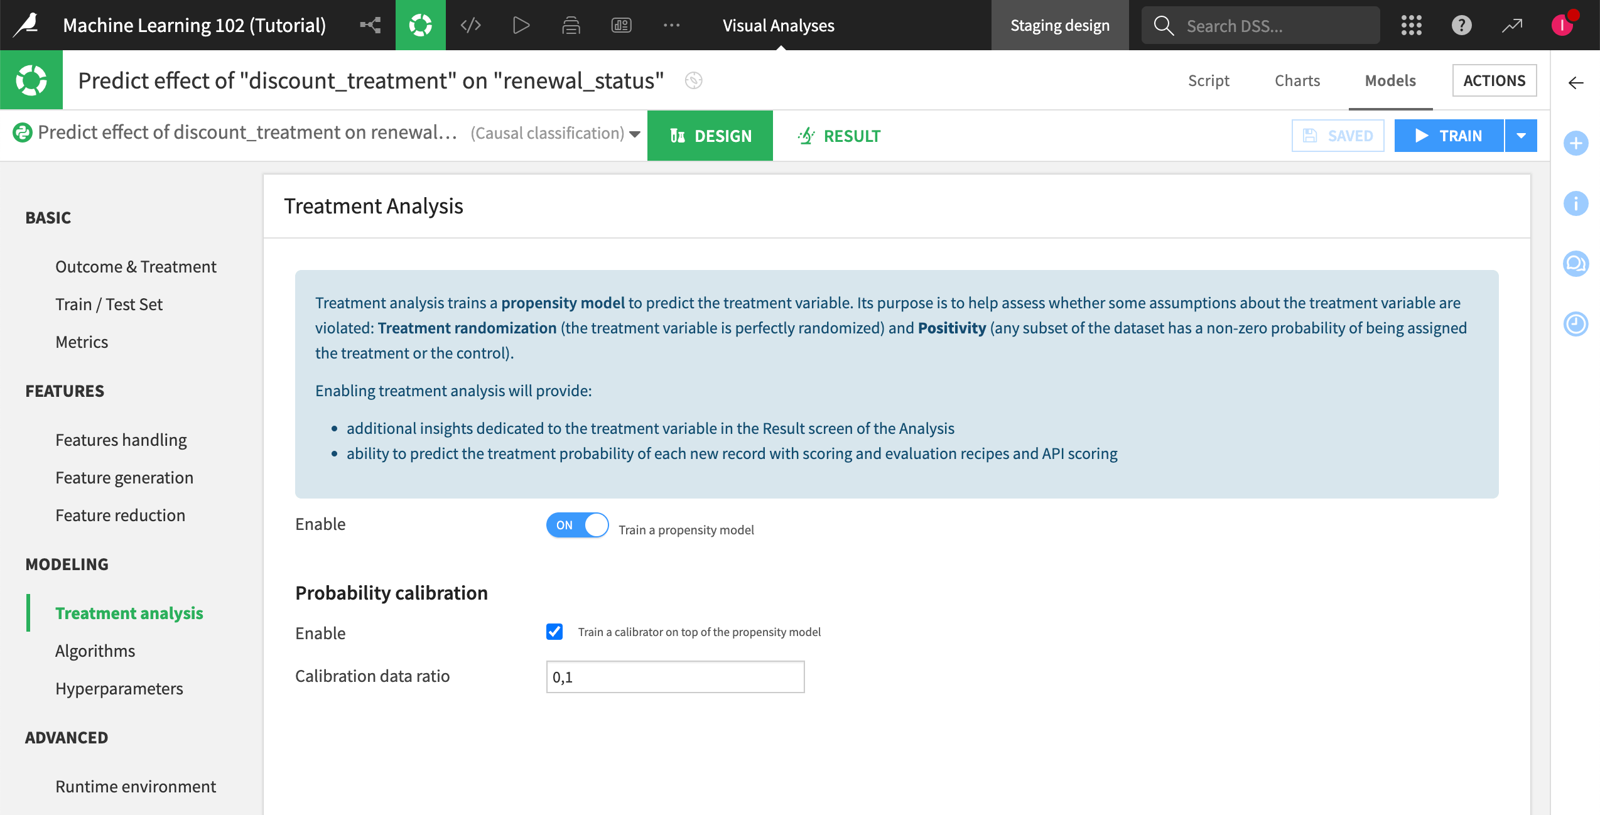
Task: Turn off the Train a propensity model toggle
Action: click(576, 525)
